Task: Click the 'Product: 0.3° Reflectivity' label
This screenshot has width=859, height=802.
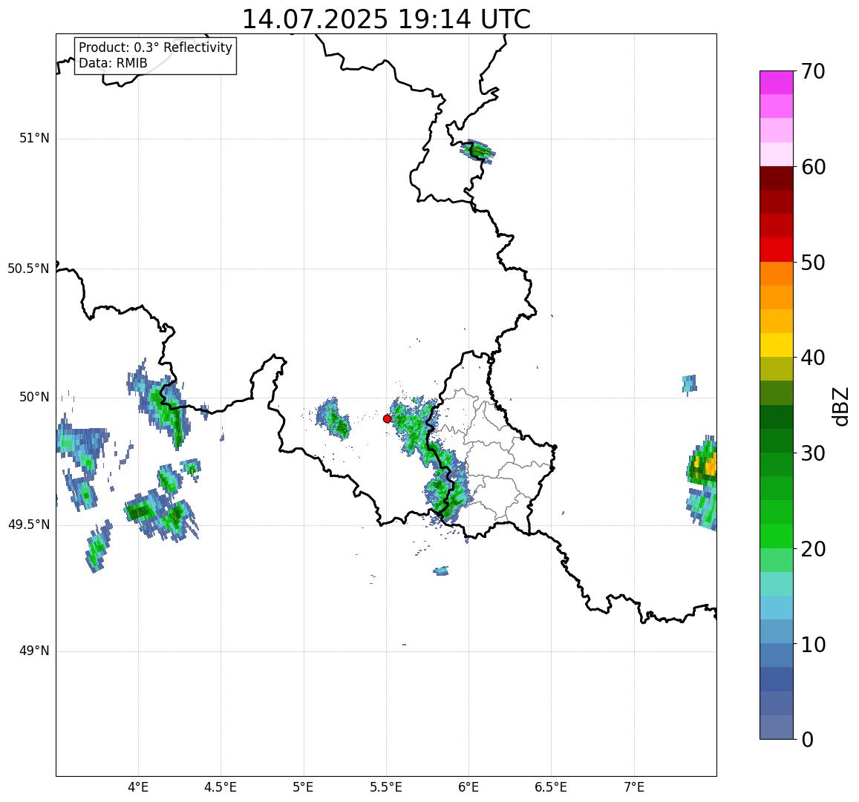Action: point(156,47)
